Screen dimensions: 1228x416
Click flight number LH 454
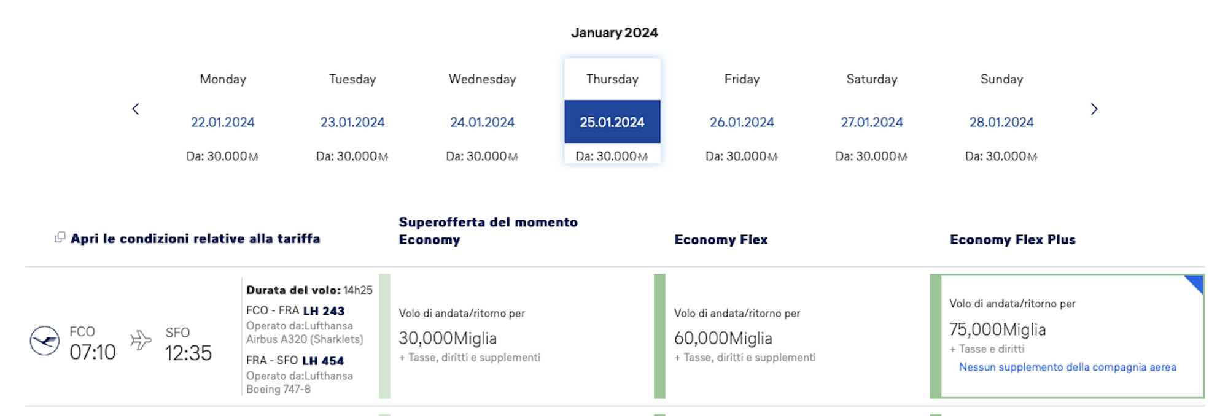click(x=323, y=361)
